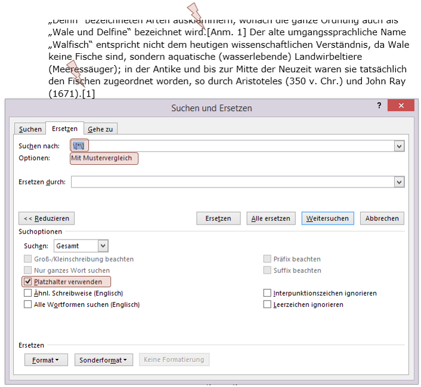Close the Suchen und Ersetzen dialog
The width and height of the screenshot is (421, 387).
[x=400, y=106]
